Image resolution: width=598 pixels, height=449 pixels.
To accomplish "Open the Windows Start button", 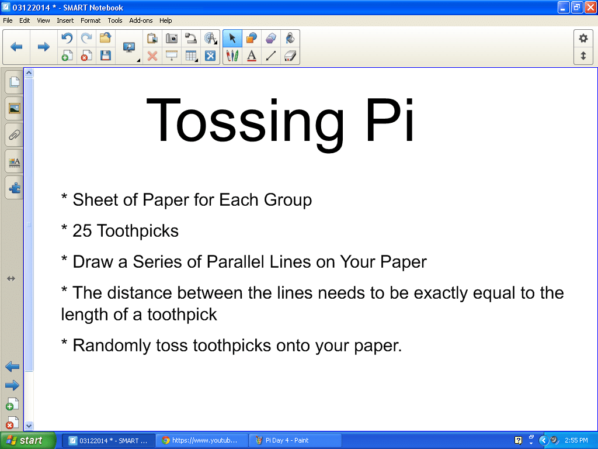I will click(x=28, y=440).
